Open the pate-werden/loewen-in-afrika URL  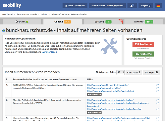118,118
